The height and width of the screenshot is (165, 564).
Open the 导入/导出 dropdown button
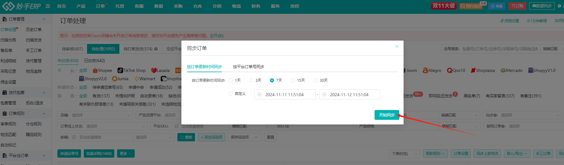tap(517, 154)
